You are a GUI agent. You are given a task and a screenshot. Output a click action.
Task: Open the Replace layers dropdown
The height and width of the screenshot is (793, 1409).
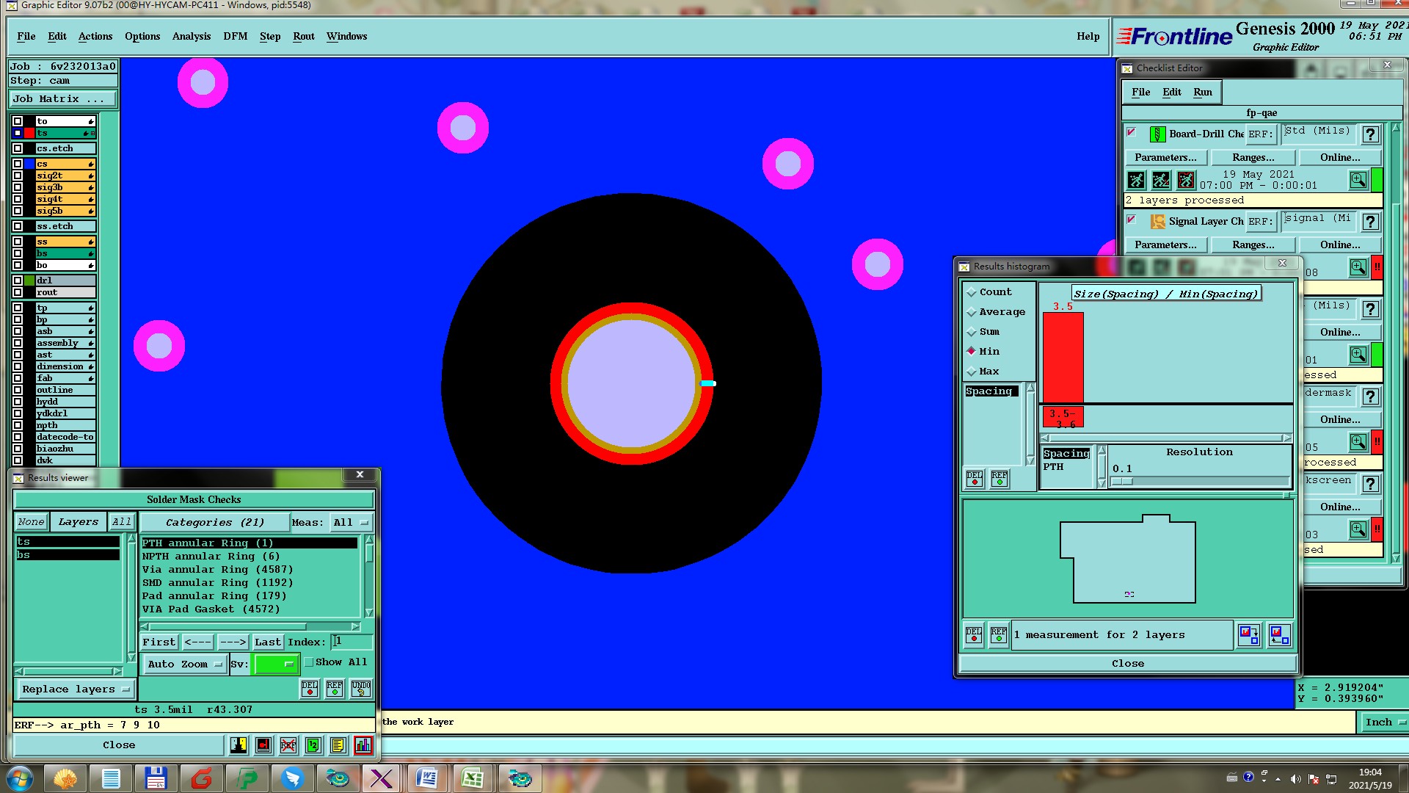click(75, 689)
